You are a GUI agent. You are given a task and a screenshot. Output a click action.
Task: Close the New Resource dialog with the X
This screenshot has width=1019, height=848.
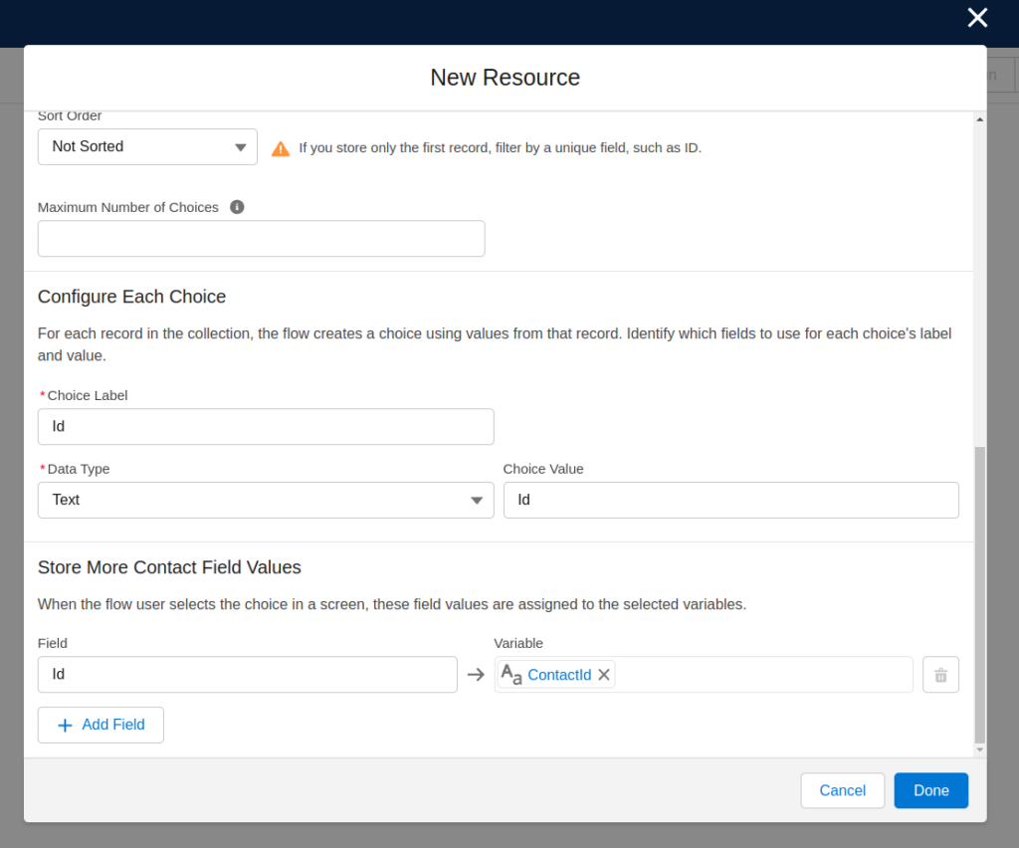pos(976,17)
